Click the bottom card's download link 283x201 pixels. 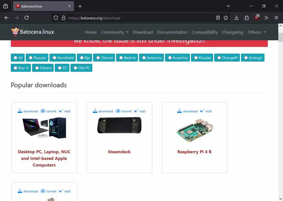(28, 191)
